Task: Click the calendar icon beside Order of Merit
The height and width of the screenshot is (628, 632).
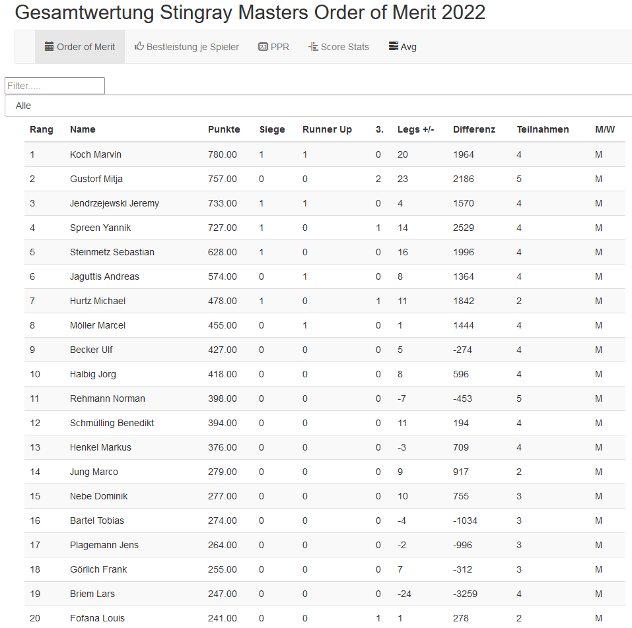Action: (x=49, y=47)
